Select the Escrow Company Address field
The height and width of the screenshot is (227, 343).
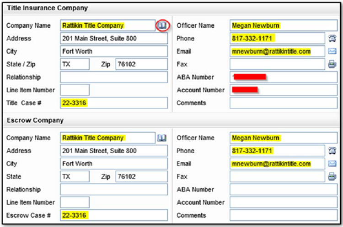click(x=114, y=151)
